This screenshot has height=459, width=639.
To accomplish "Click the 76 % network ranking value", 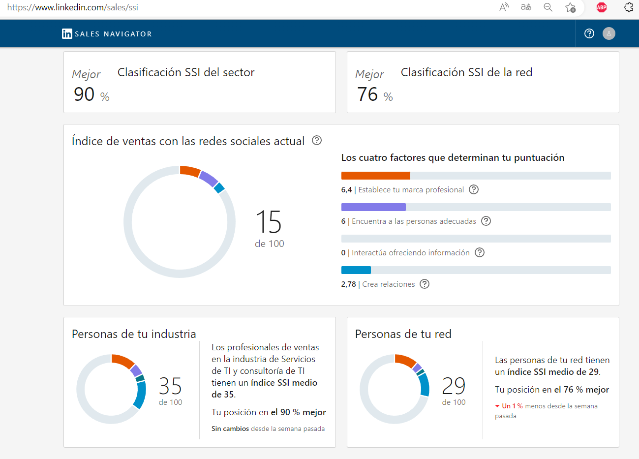I will click(x=375, y=94).
